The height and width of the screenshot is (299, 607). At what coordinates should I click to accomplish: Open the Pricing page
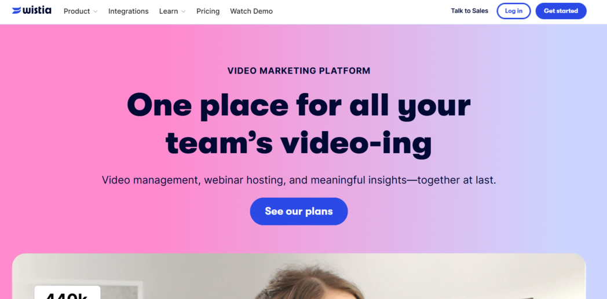click(208, 11)
